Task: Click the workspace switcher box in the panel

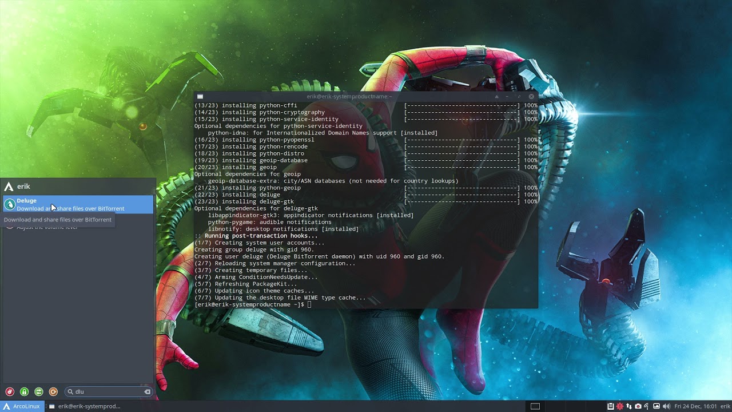Action: click(535, 406)
